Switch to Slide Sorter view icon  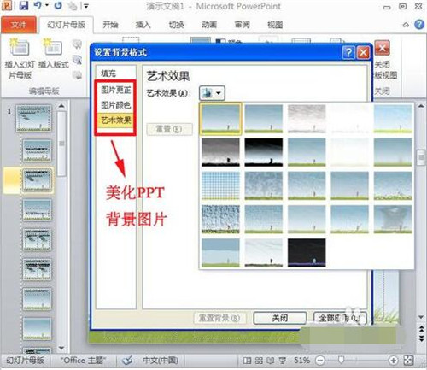pos(259,361)
